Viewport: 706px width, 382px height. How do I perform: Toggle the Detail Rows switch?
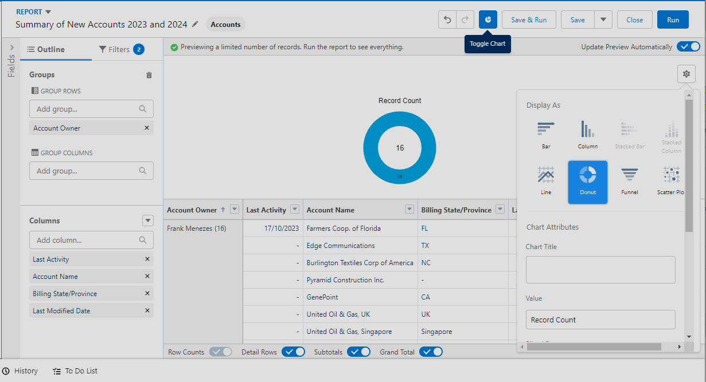click(293, 352)
